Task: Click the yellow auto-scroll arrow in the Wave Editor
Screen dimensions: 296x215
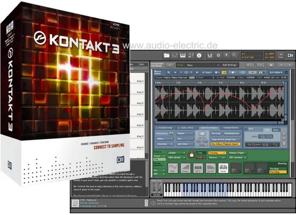Action: click(224, 72)
